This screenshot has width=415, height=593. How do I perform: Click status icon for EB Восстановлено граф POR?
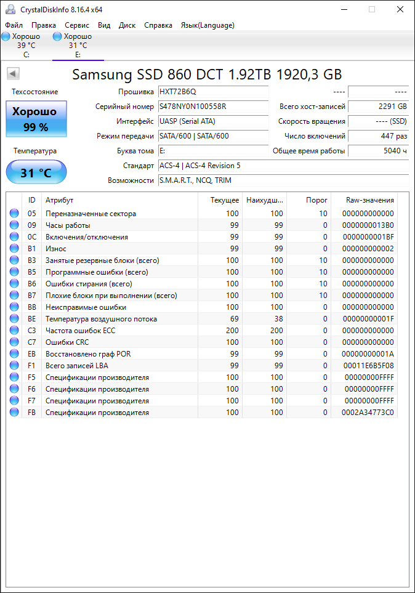pyautogui.click(x=14, y=354)
